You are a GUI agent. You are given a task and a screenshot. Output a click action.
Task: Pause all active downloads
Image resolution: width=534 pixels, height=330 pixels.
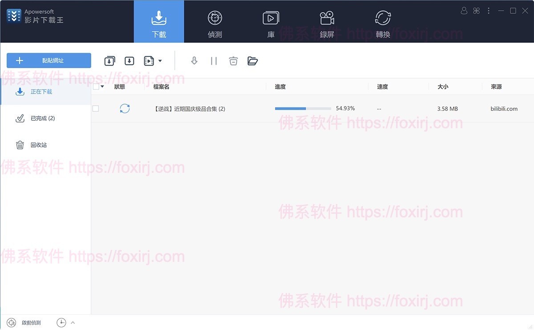(214, 61)
